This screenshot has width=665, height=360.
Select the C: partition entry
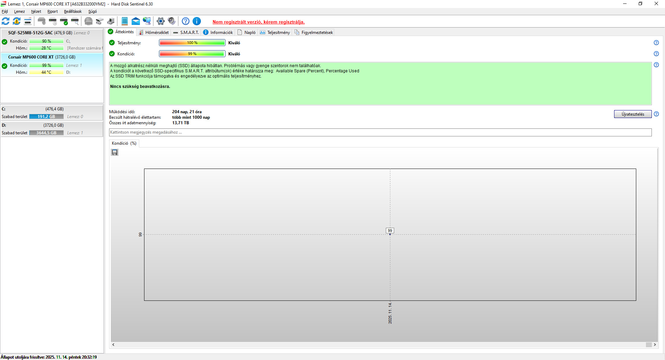click(52, 113)
